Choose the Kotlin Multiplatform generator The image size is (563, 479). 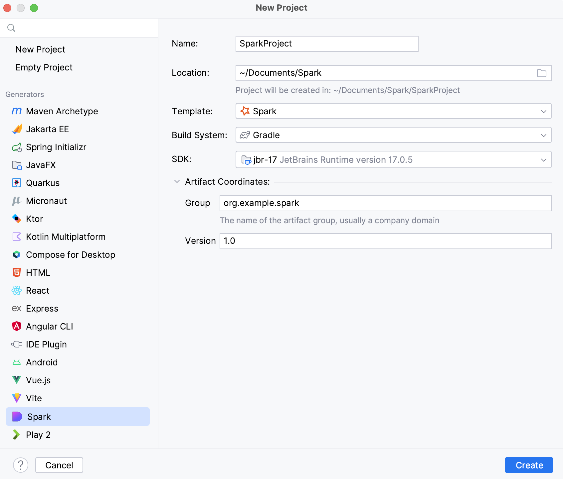point(78,237)
